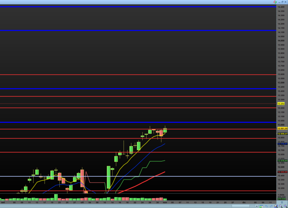
Task: Click the zoom in magnifier icon
Action: coord(285,206)
